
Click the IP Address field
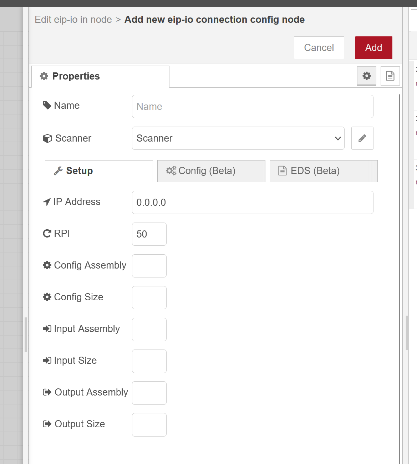coord(253,202)
